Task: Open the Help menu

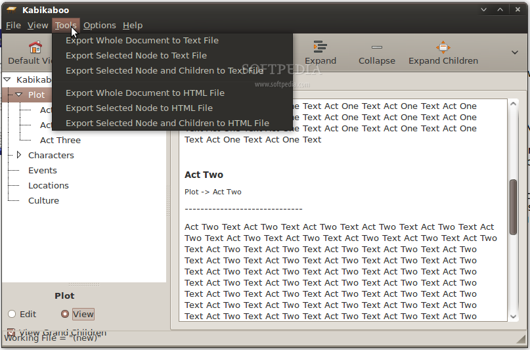Action: point(132,25)
